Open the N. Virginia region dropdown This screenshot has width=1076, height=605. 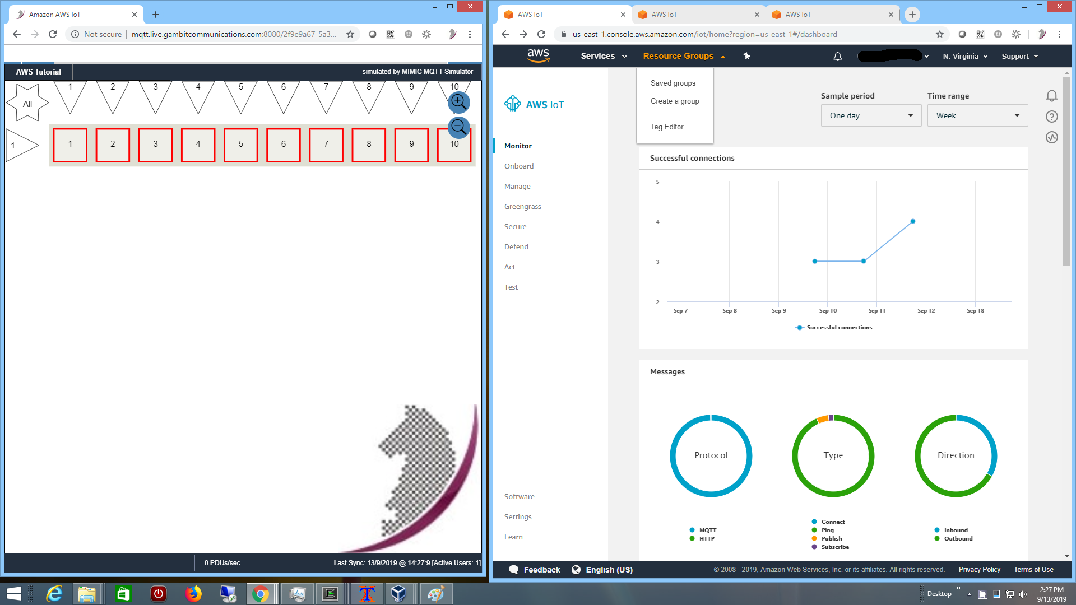pyautogui.click(x=965, y=56)
